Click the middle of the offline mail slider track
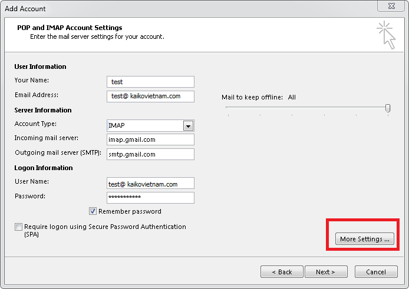 click(306, 108)
